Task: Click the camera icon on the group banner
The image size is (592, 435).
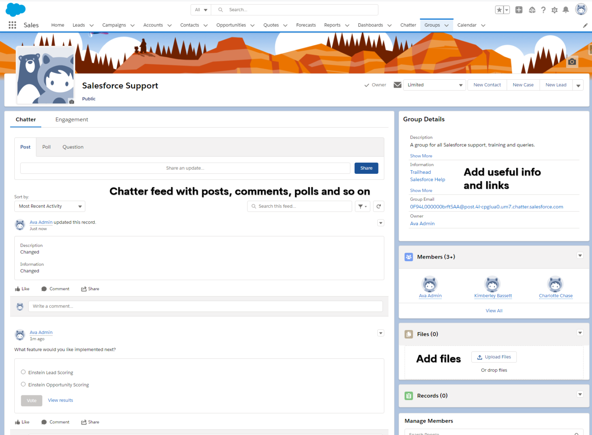Action: tap(572, 61)
